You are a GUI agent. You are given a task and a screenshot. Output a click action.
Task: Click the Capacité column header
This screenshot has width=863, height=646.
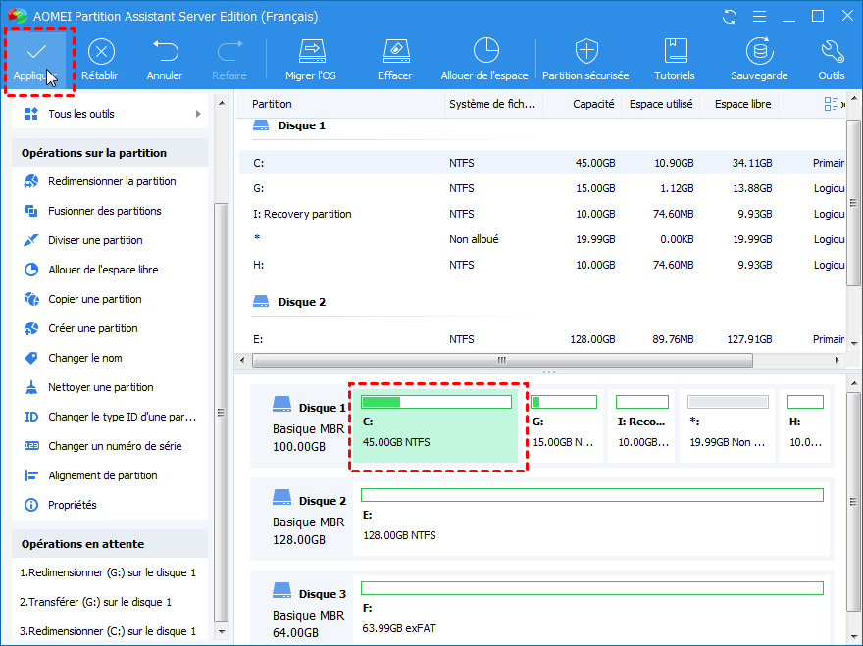(593, 104)
